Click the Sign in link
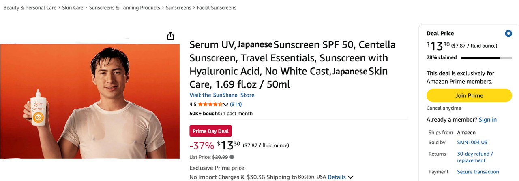This screenshot has height=181, width=519. (488, 120)
